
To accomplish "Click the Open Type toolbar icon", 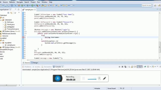I will click(43, 5).
